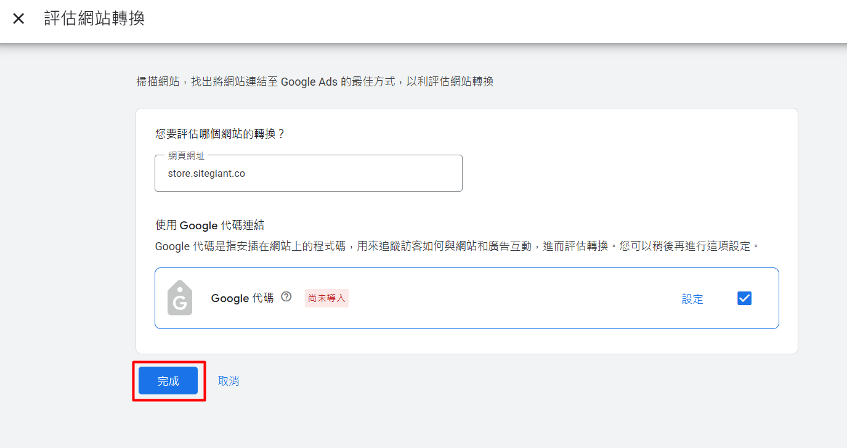Select the Google 代碼 label text

pos(242,298)
